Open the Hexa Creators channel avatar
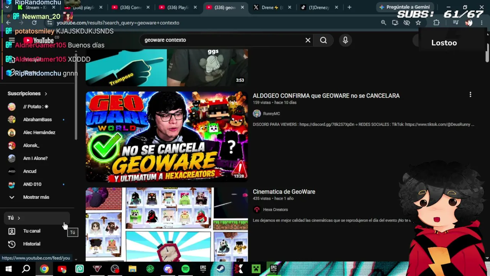This screenshot has height=276, width=490. coord(257,209)
